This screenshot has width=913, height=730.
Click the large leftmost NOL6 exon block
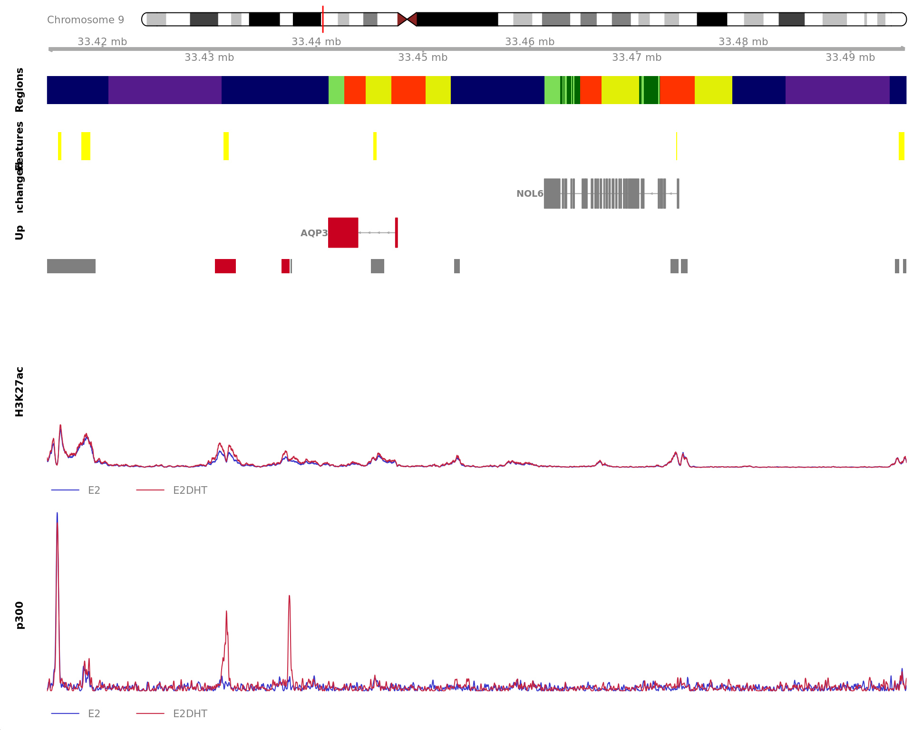coord(552,193)
